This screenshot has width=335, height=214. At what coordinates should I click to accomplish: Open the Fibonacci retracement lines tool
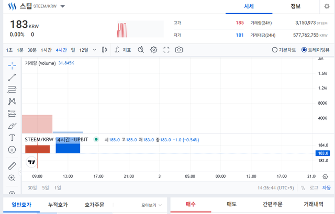(x=12, y=89)
